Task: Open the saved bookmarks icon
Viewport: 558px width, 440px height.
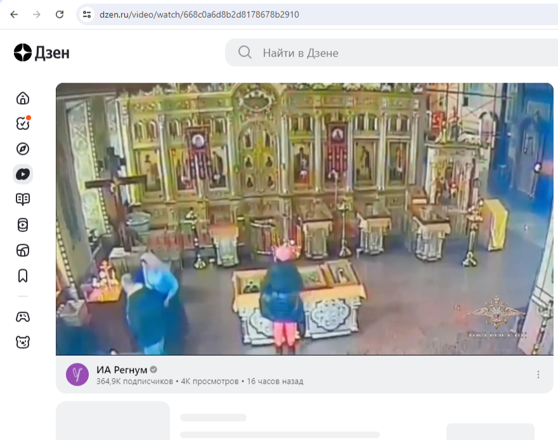Action: coord(23,276)
